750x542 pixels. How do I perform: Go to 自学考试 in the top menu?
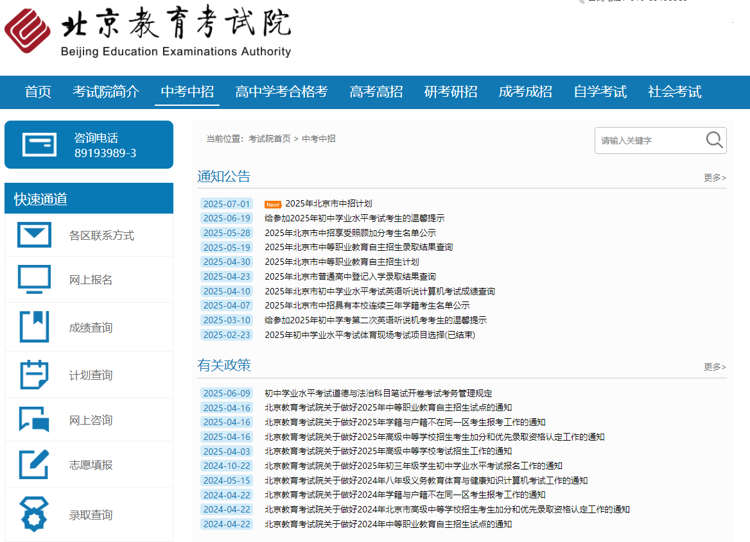point(600,92)
